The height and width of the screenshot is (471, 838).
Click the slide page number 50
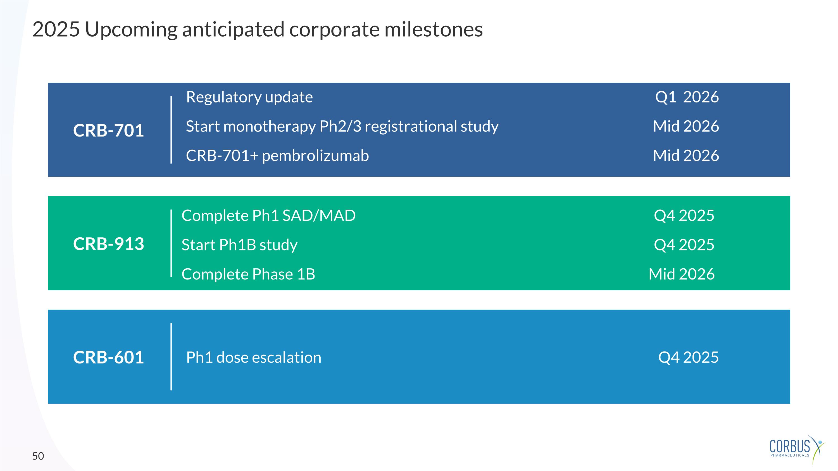point(38,456)
